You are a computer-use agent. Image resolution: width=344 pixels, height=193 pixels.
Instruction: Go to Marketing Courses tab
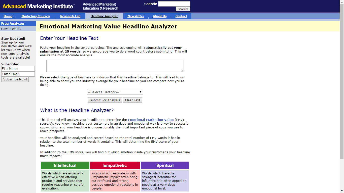36,16
